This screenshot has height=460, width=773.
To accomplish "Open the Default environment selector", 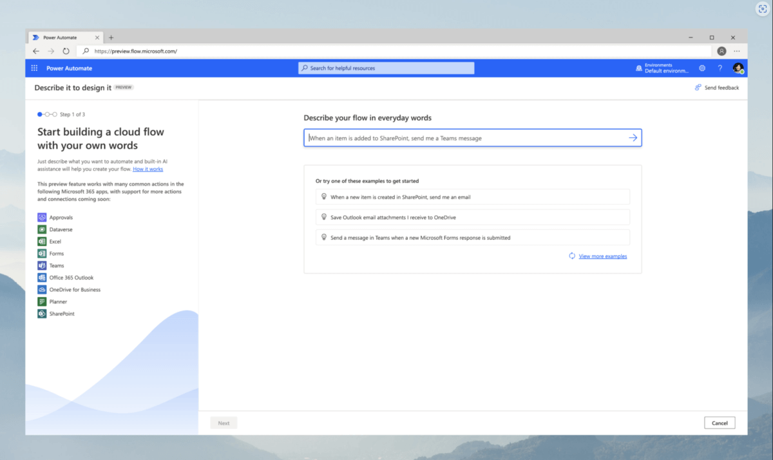I will [x=662, y=68].
